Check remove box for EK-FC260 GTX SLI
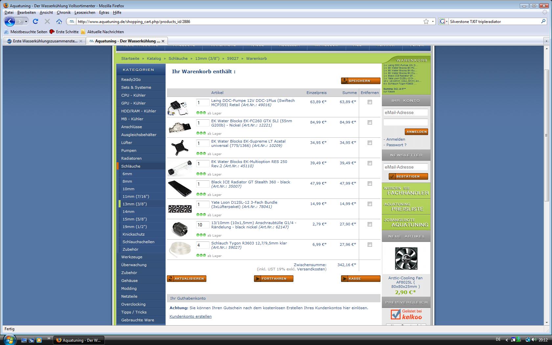Image resolution: width=552 pixels, height=345 pixels. tap(370, 123)
